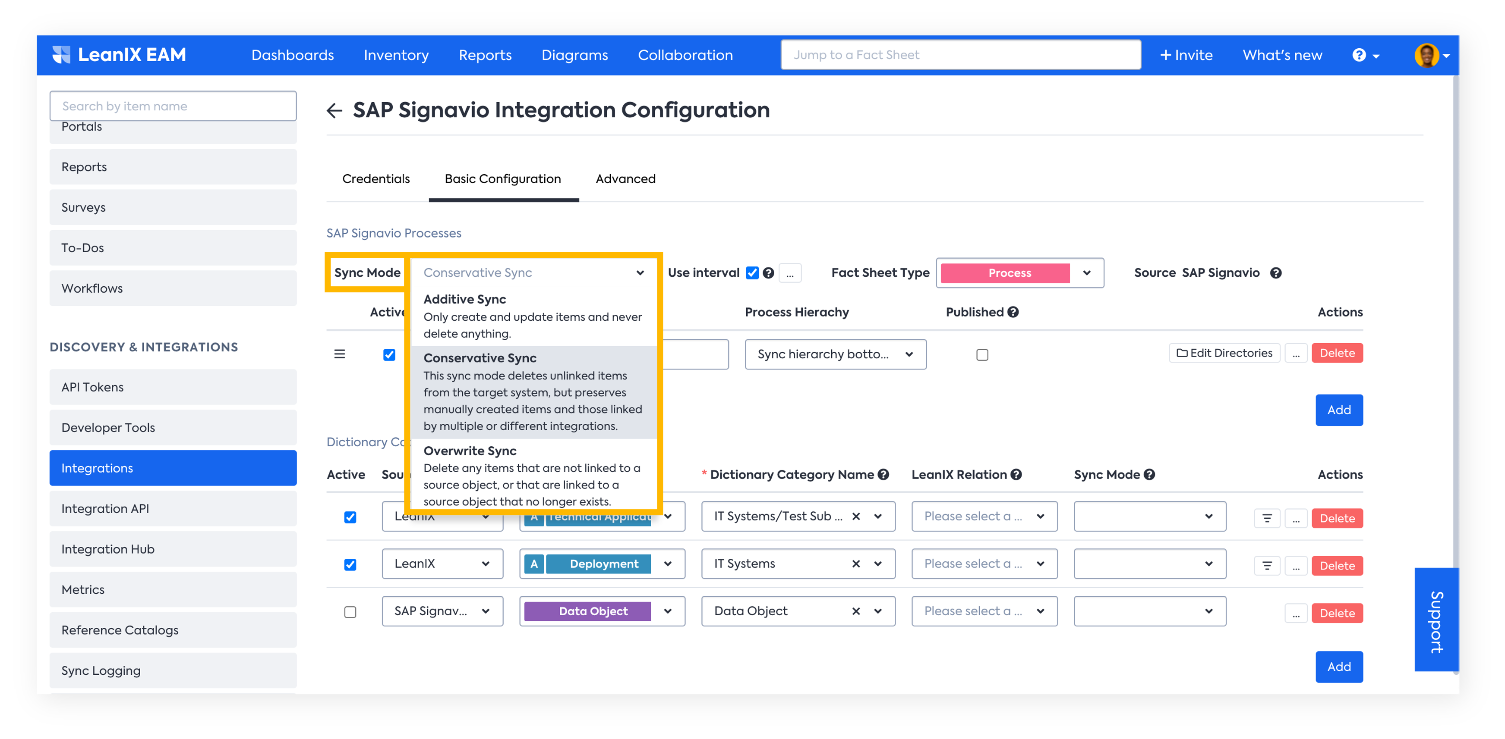1505x739 pixels.
Task: Open the help question mark menu in header
Action: [x=1365, y=55]
